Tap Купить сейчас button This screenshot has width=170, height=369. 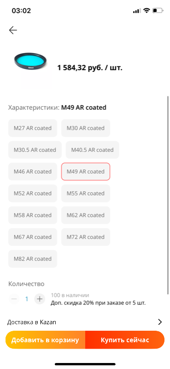(125, 340)
